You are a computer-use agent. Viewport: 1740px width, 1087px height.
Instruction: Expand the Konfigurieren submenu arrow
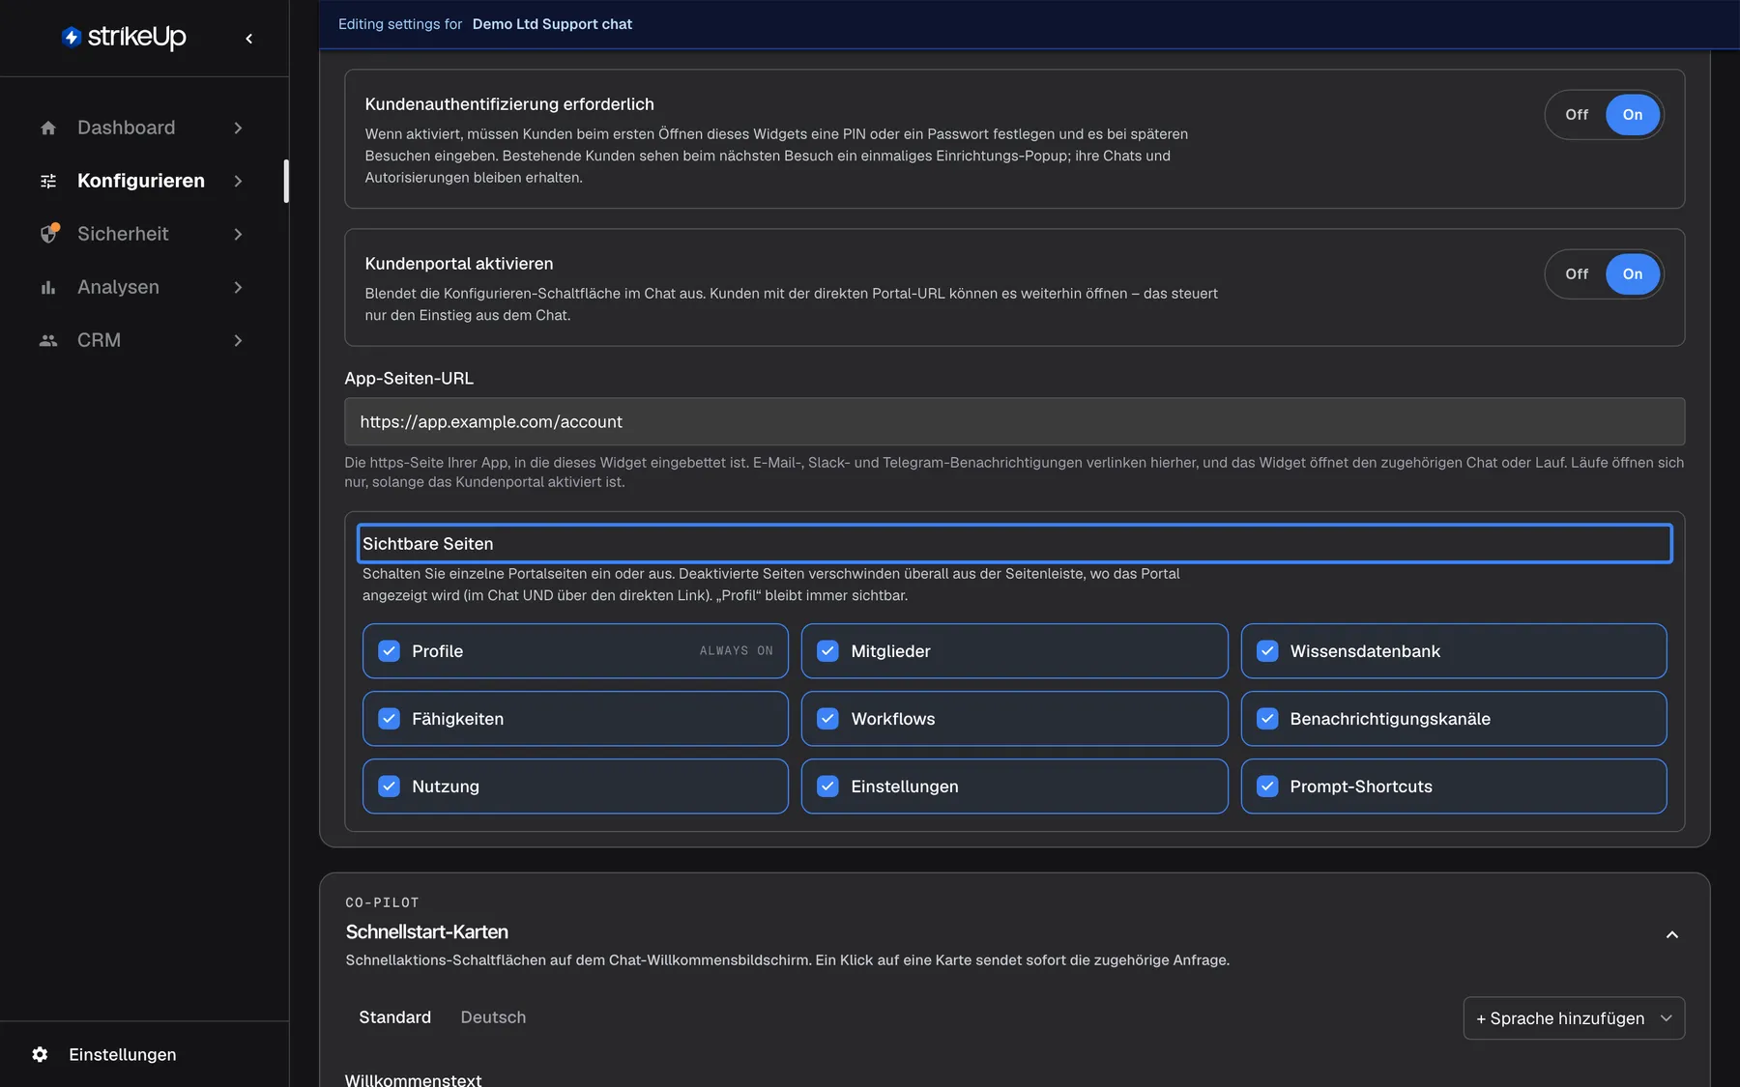[238, 181]
